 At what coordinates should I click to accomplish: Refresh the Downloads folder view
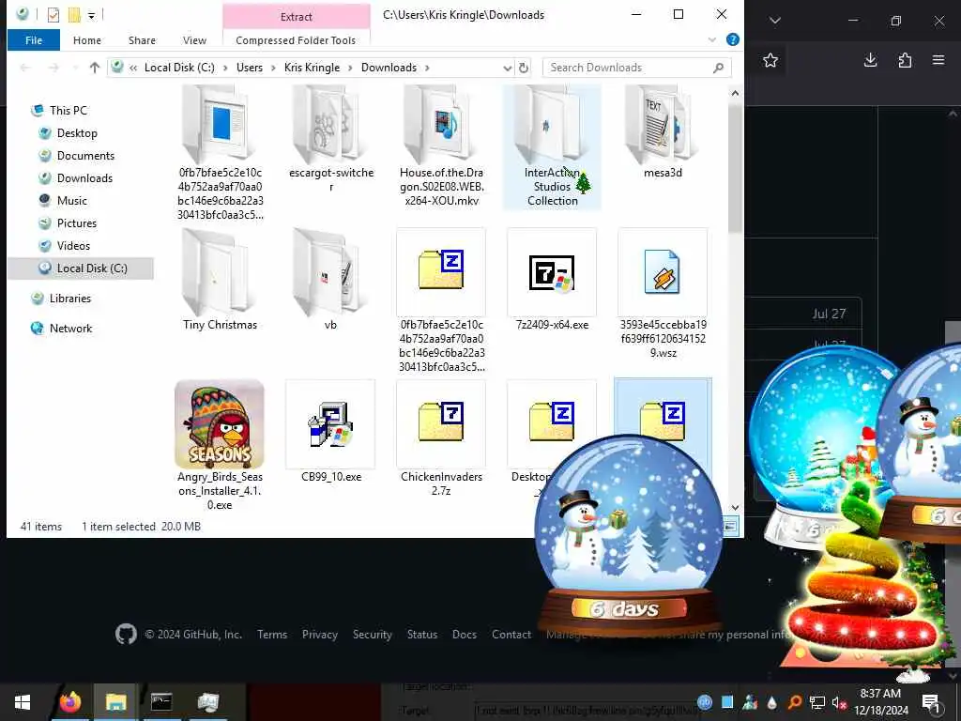(x=524, y=68)
